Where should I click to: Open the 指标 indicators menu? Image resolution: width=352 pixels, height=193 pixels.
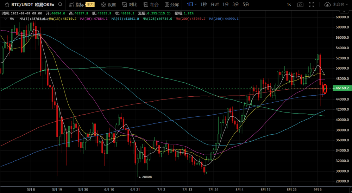(77, 5)
